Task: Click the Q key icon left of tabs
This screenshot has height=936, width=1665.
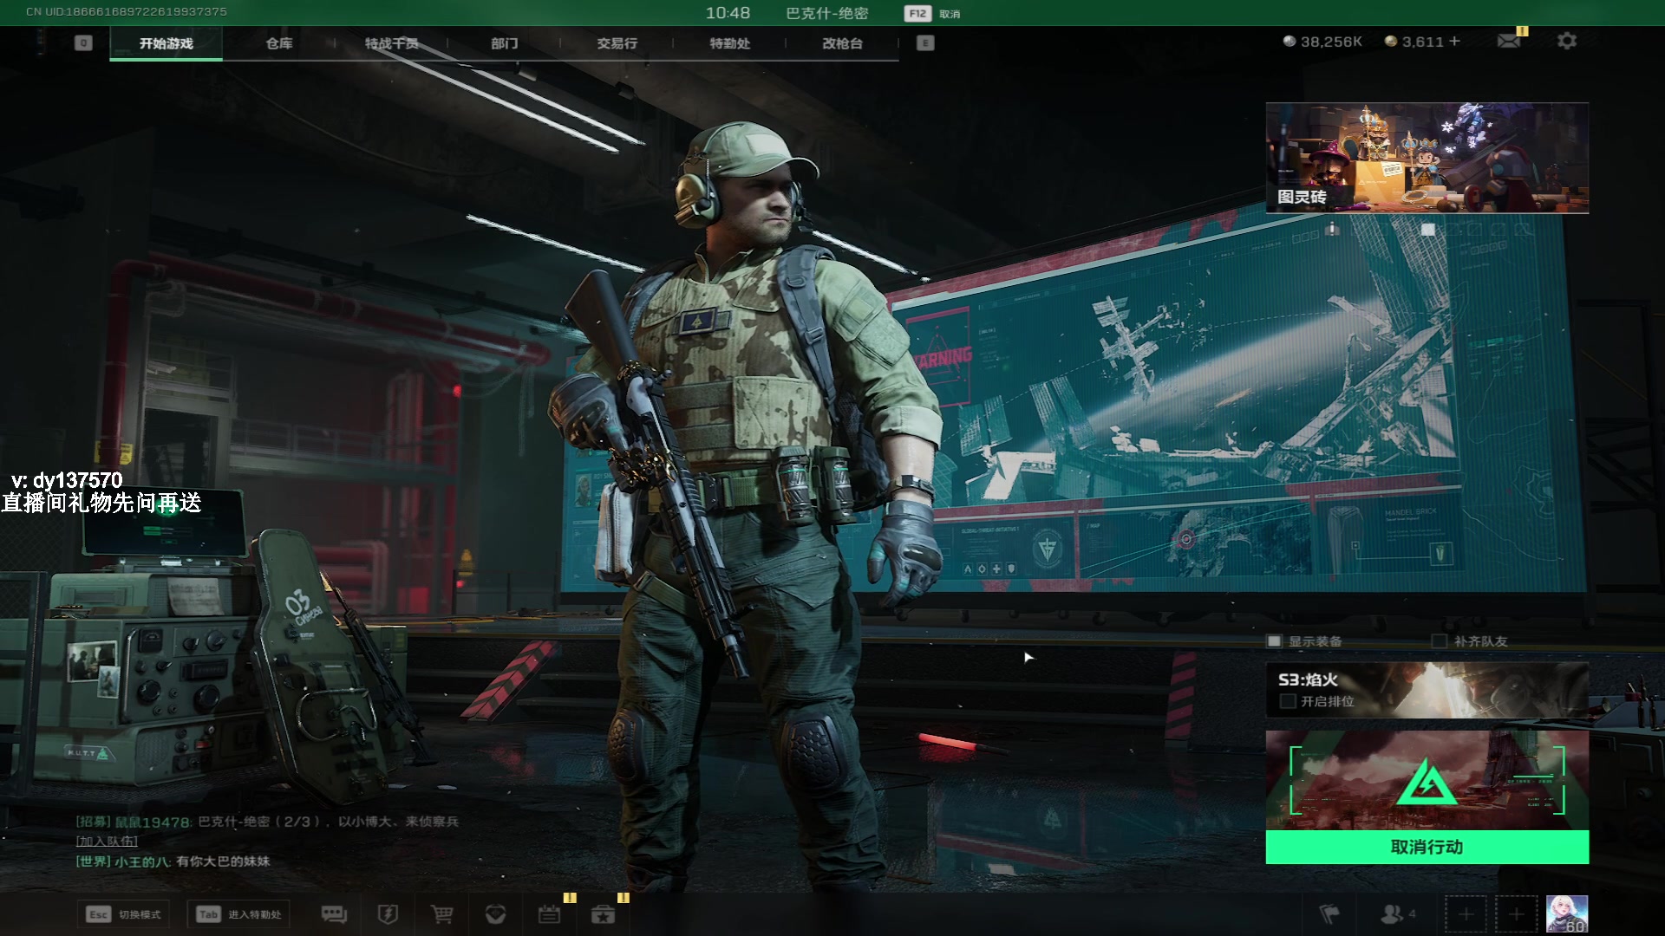Action: (83, 42)
